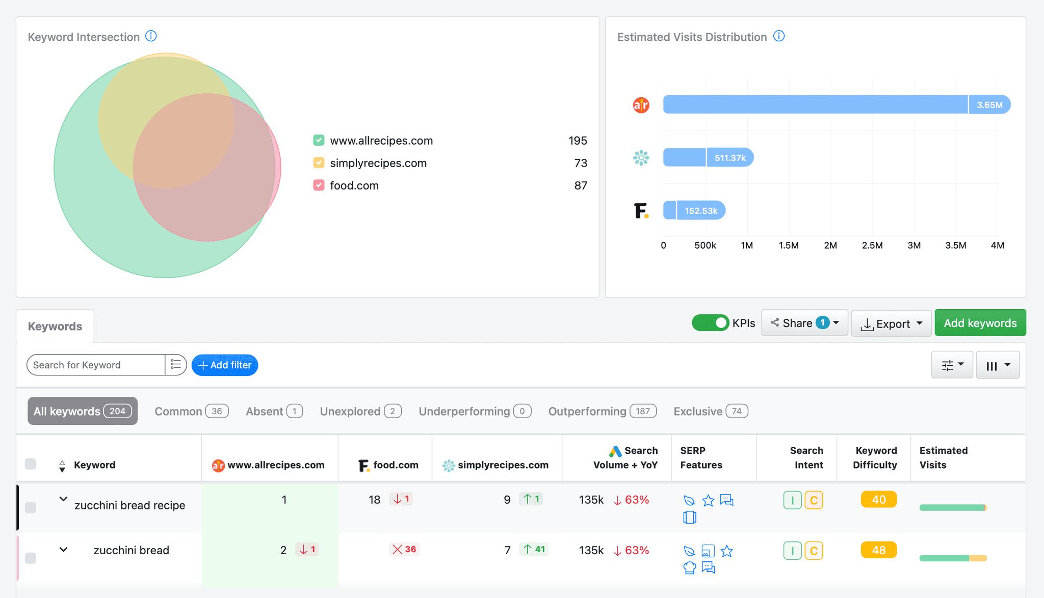Click the allrecipes logo in visits chart
This screenshot has width=1044, height=598.
(641, 105)
